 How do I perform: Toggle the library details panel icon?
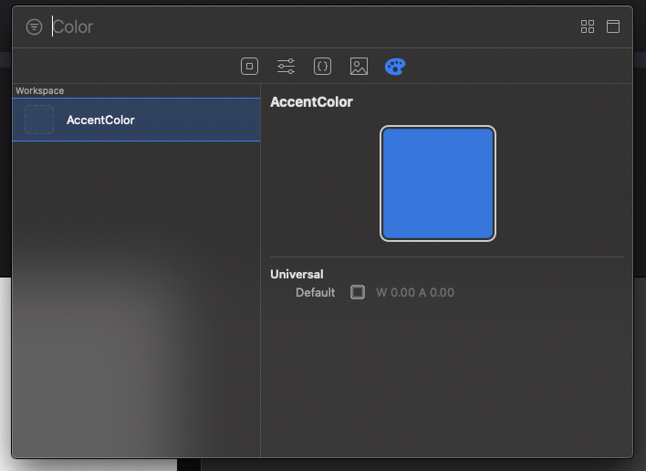[x=613, y=26]
